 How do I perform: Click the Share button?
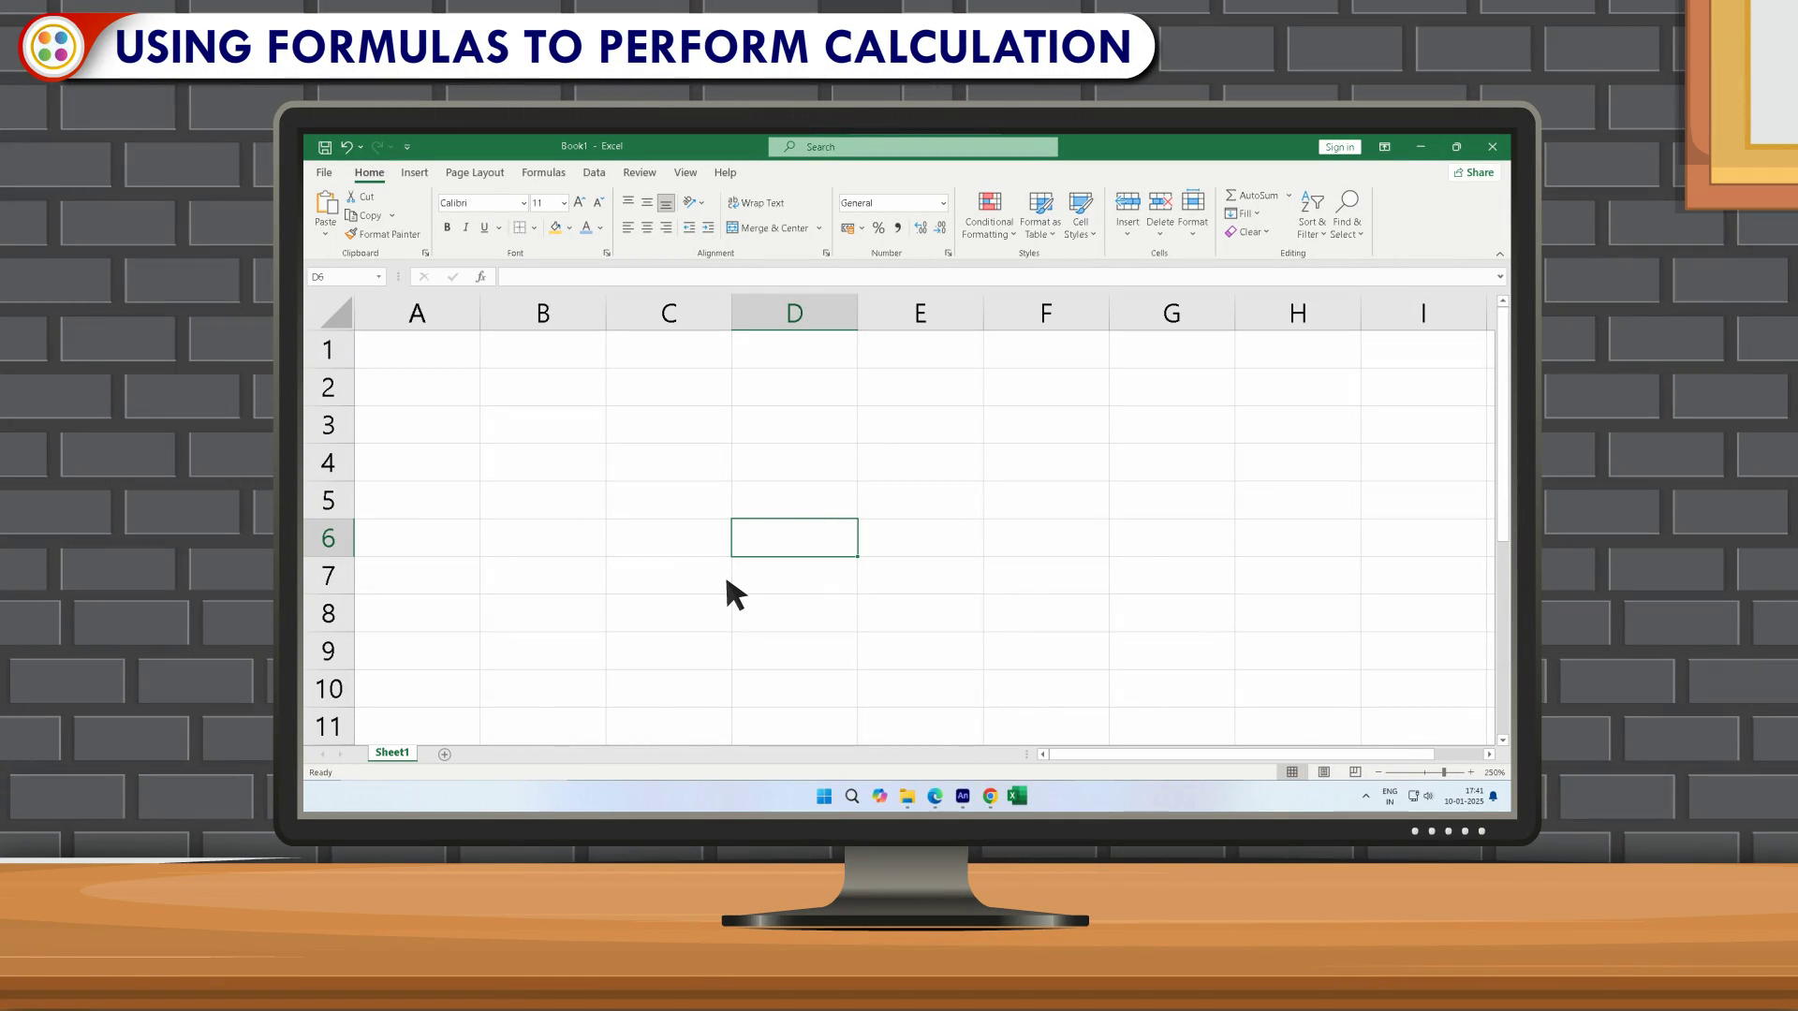point(1474,173)
